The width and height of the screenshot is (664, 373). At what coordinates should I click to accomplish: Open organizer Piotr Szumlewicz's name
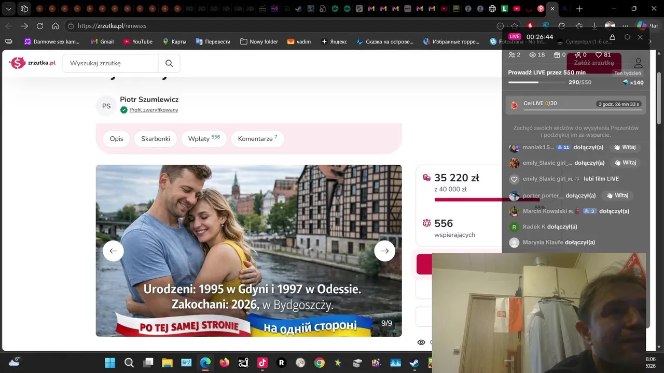(x=149, y=99)
